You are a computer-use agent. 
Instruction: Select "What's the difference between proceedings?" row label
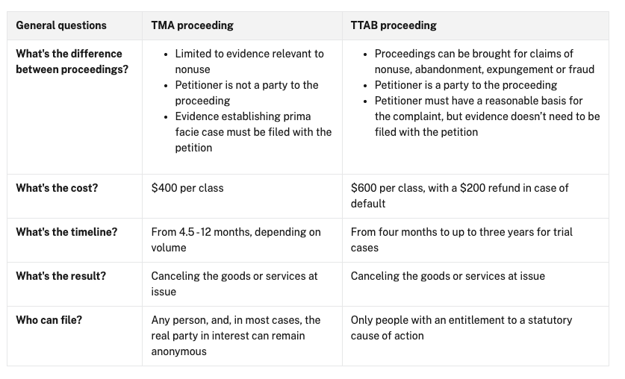(69, 61)
